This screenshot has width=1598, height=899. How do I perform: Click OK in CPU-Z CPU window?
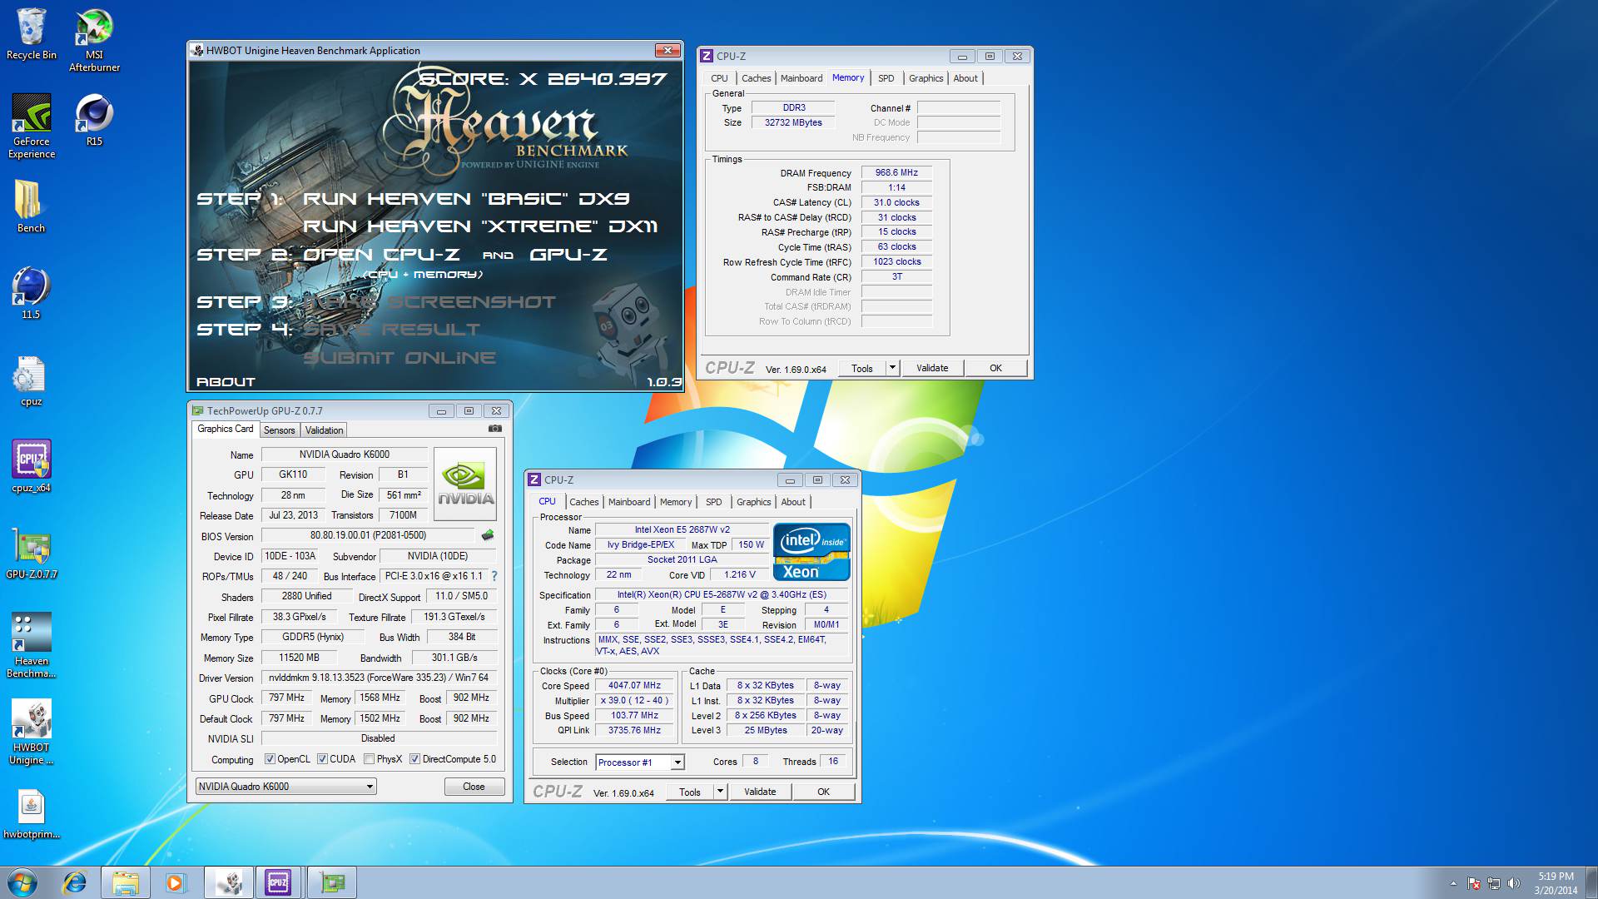(823, 792)
